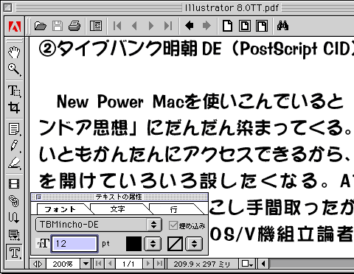The image size is (354, 274).
Task: Click the black fill color swatch
Action: [x=133, y=244]
